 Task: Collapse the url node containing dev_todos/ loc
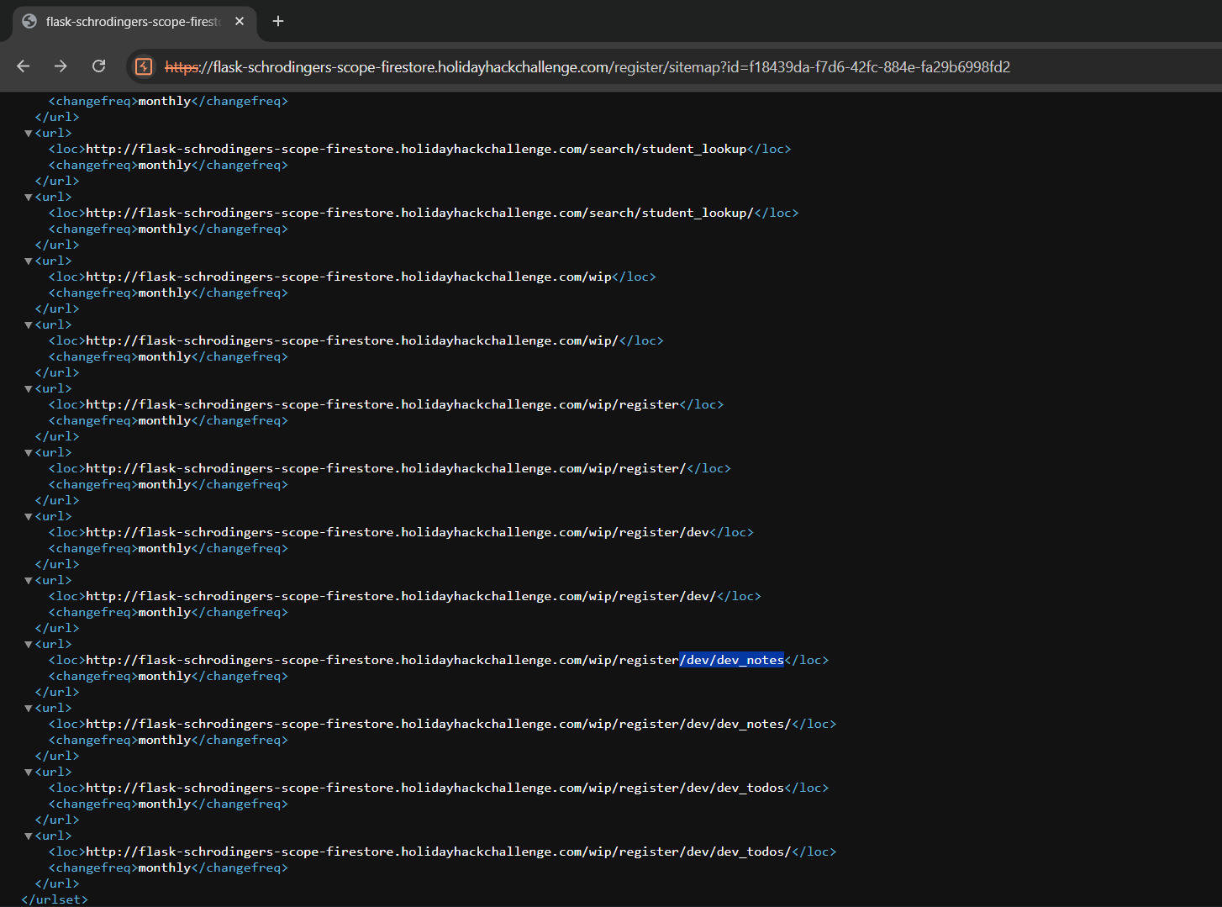(x=29, y=836)
